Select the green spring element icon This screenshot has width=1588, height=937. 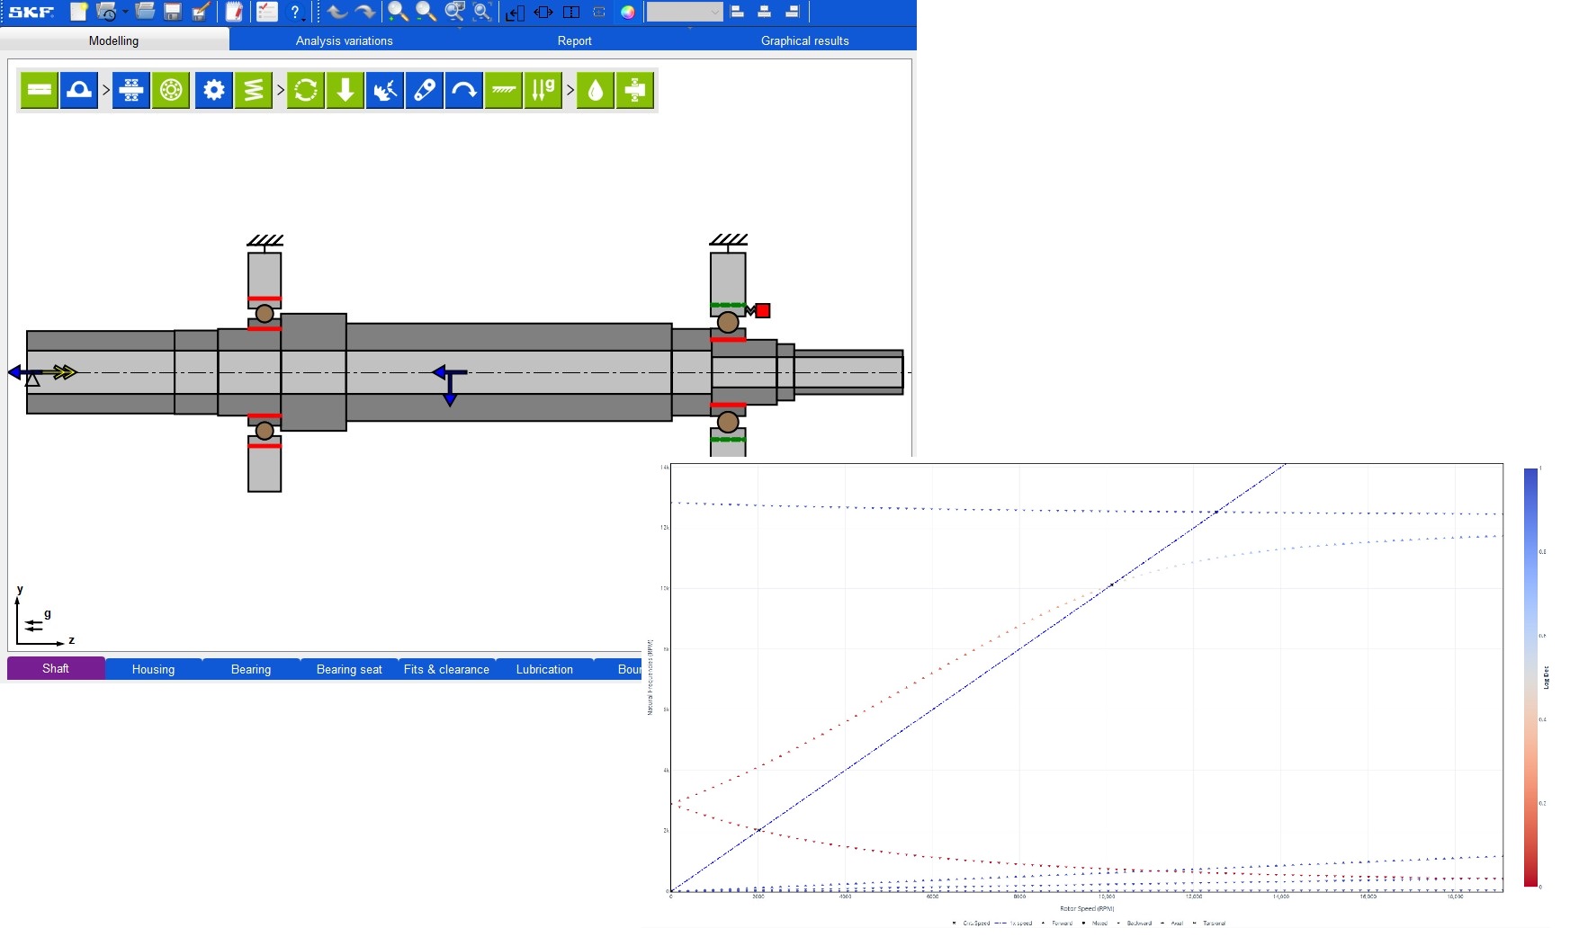click(254, 90)
